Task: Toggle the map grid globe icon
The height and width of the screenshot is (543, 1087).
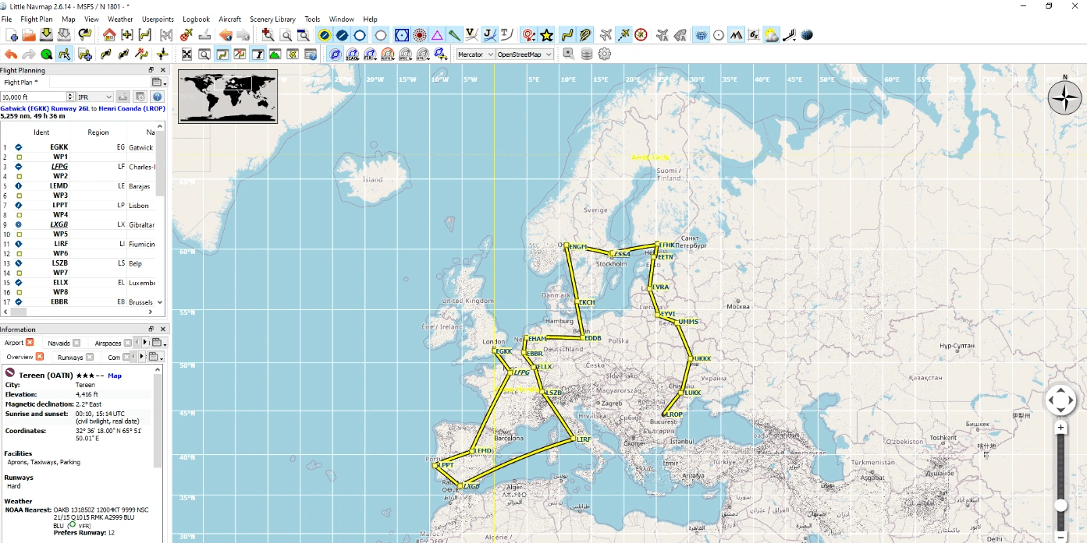Action: pyautogui.click(x=701, y=35)
